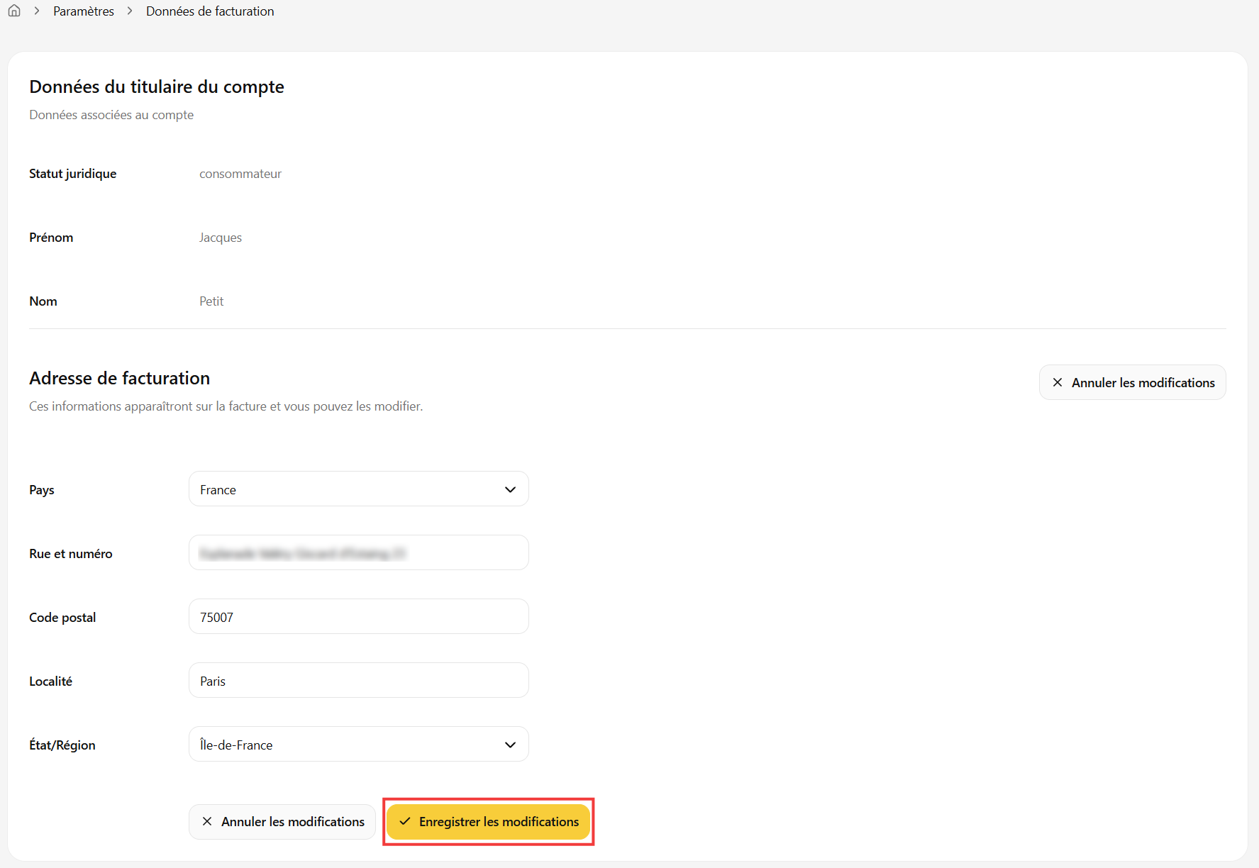This screenshot has width=1259, height=868.
Task: Expand the État/Région dropdown
Action: pos(358,744)
